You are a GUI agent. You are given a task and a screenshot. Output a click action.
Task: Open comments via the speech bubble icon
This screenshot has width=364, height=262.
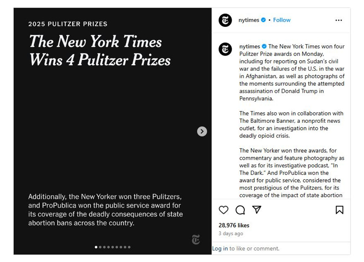coord(240,210)
